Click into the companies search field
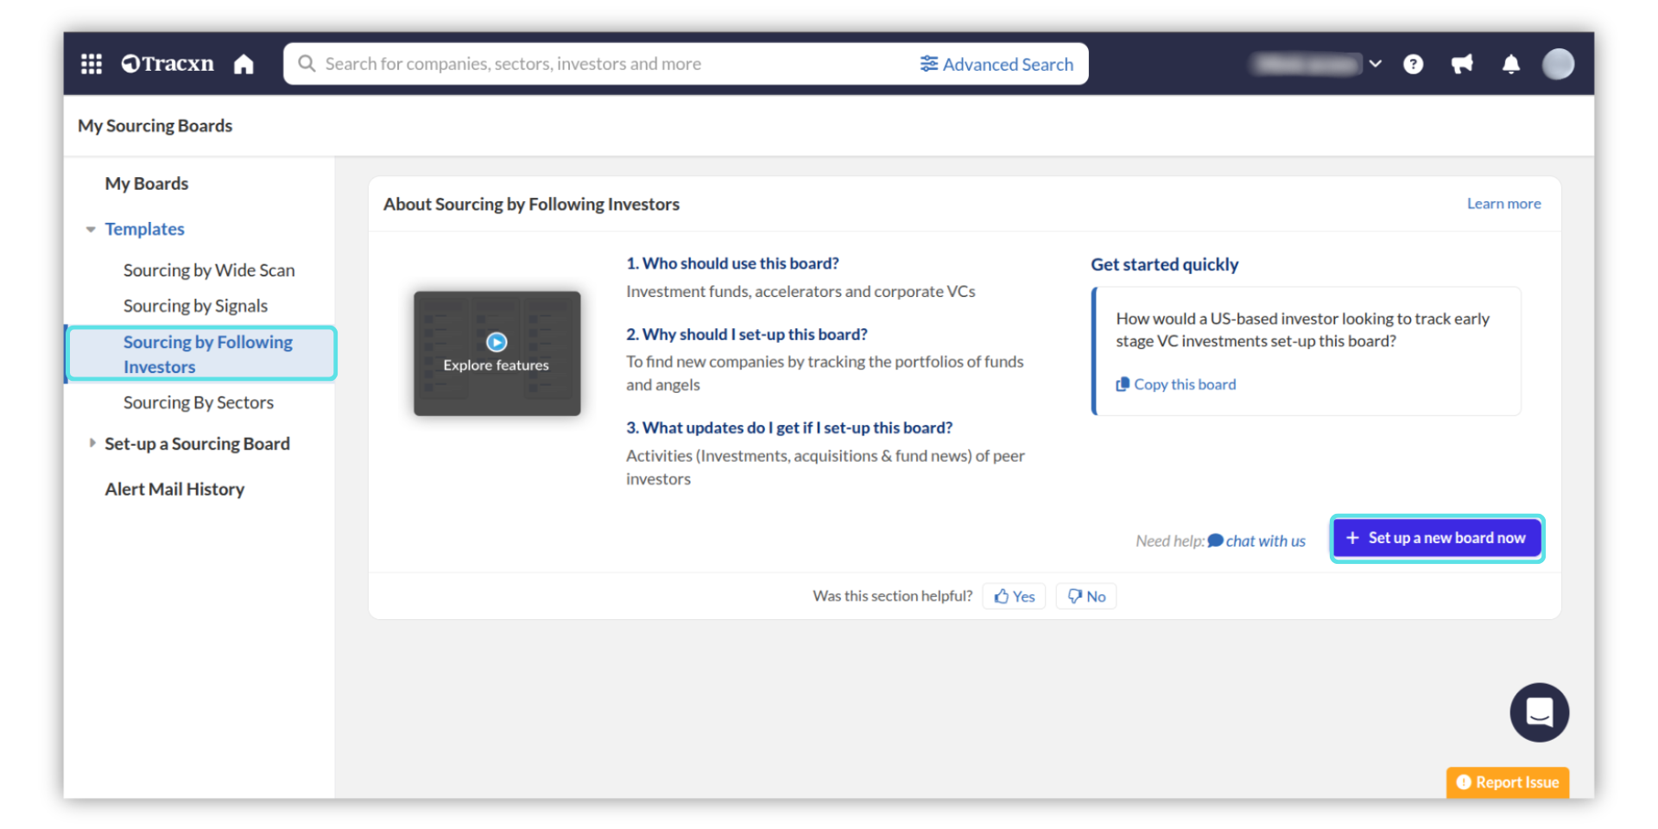 point(604,64)
